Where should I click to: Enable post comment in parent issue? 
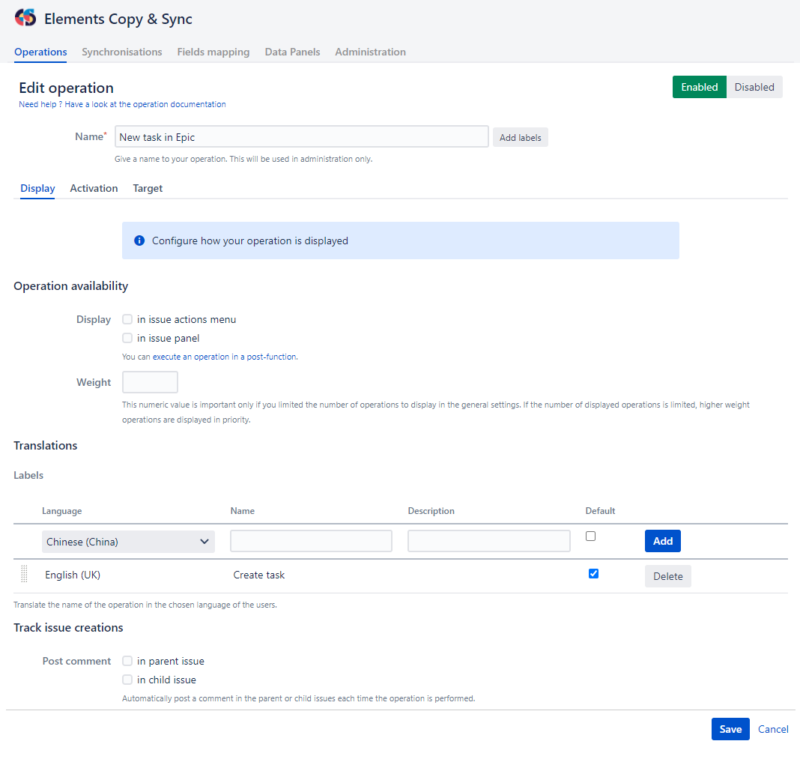[127, 661]
